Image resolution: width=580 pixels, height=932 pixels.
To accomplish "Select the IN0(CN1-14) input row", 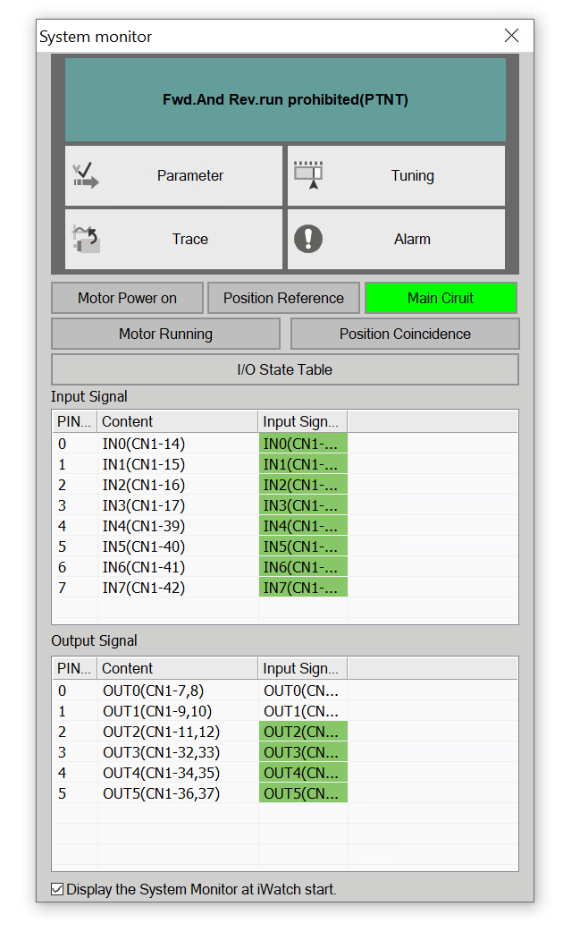I will coord(144,444).
